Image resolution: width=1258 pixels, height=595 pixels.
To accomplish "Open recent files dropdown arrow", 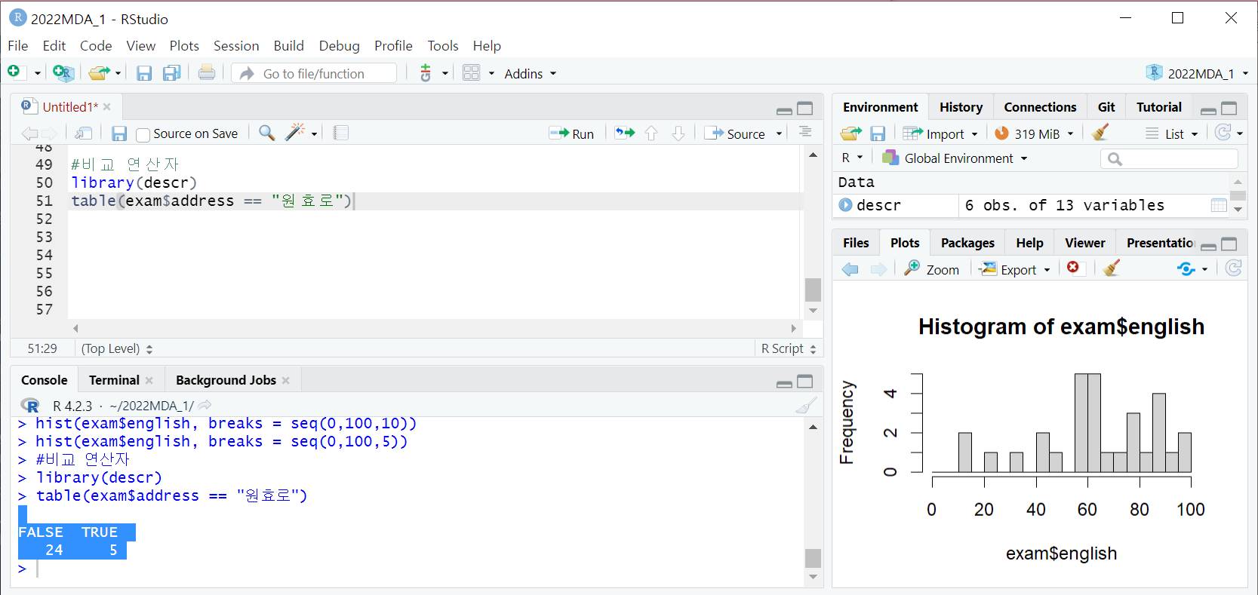I will 118,73.
